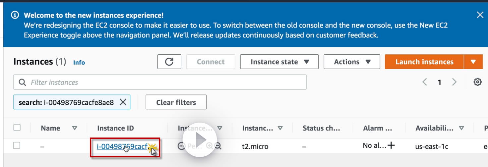Open the Instance state dropdown

point(279,62)
